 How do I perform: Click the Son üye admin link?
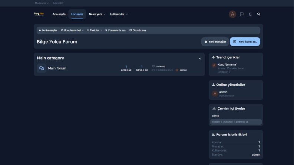tap(256, 155)
